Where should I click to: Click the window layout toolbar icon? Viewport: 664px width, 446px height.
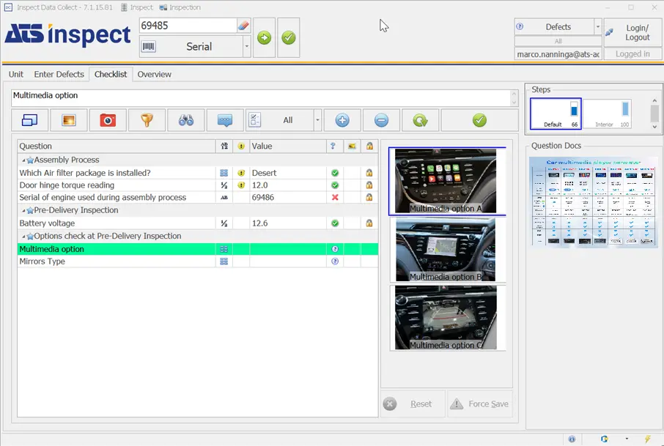[29, 120]
